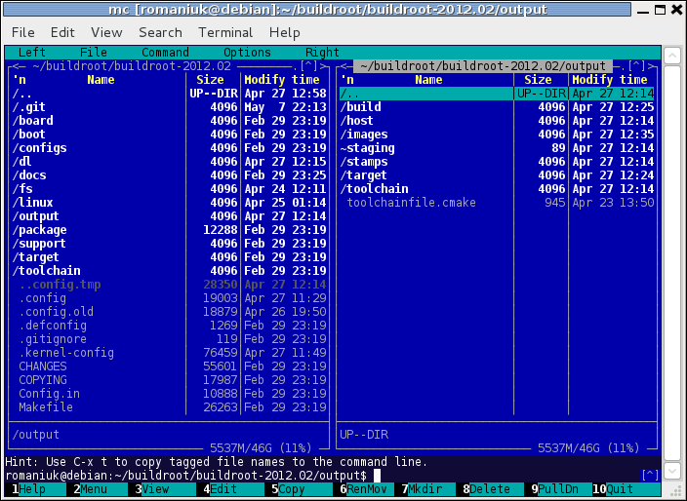The width and height of the screenshot is (687, 501).
Task: Select toolchainfile.cmake in right panel
Action: tap(497, 202)
